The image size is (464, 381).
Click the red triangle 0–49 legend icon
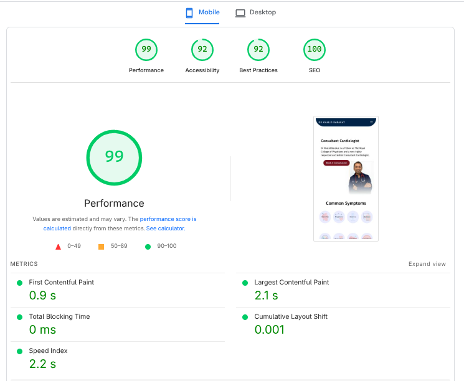tap(59, 247)
